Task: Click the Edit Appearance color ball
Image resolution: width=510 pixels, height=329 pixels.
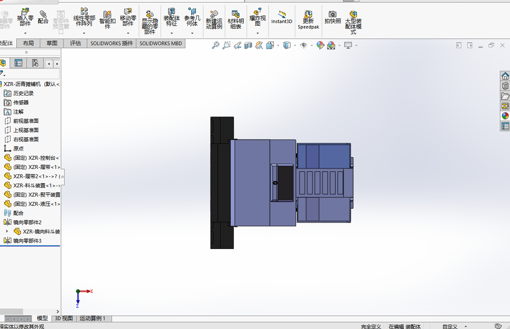Action: point(321,45)
